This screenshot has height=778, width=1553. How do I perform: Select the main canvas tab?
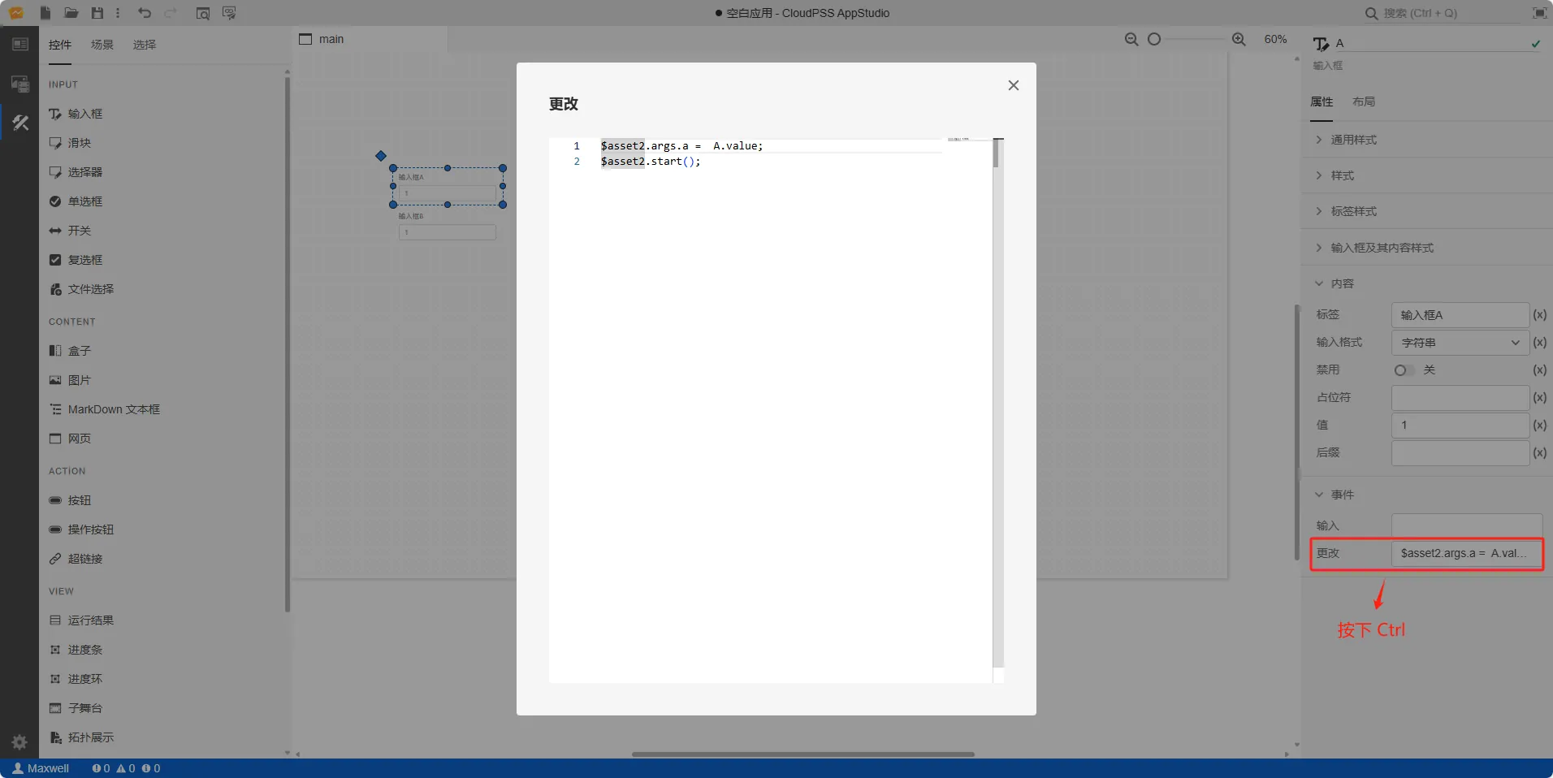click(369, 39)
